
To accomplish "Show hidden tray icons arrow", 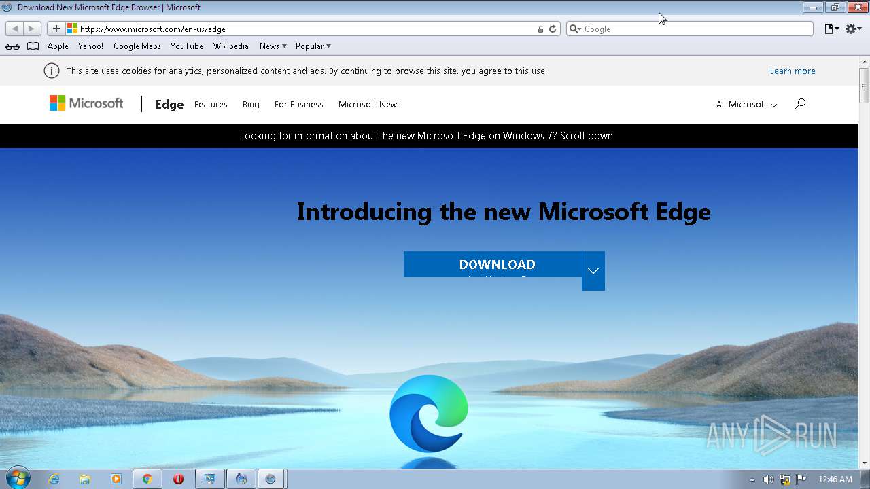I will [x=752, y=479].
